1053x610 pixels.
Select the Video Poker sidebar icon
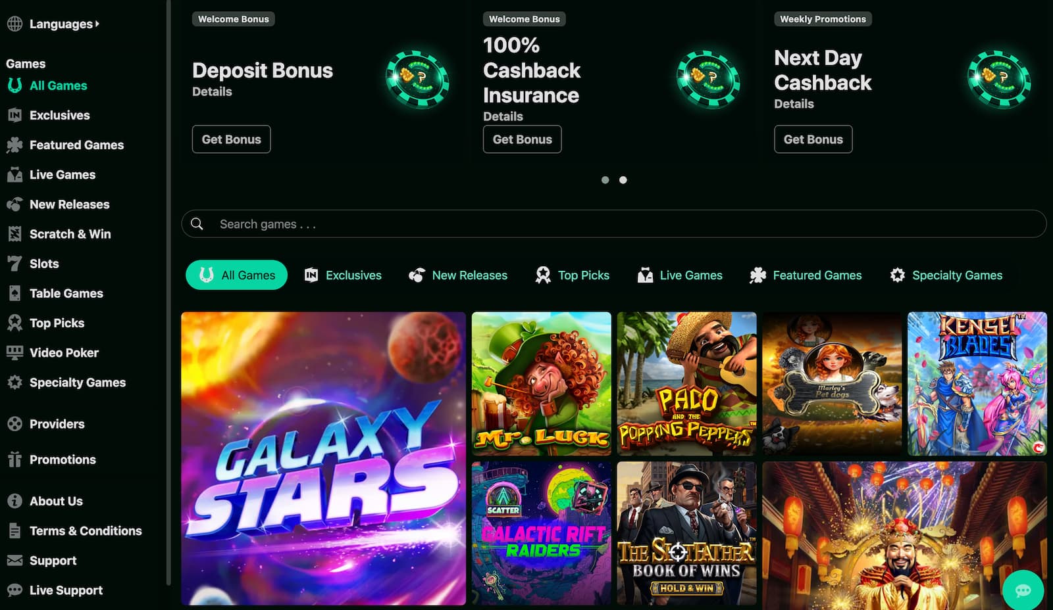(x=14, y=353)
